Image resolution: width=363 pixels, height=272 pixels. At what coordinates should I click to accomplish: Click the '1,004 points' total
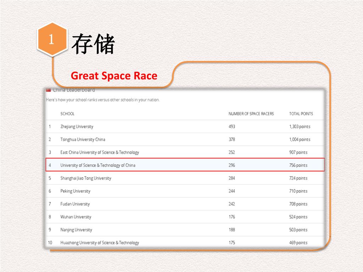coord(300,140)
